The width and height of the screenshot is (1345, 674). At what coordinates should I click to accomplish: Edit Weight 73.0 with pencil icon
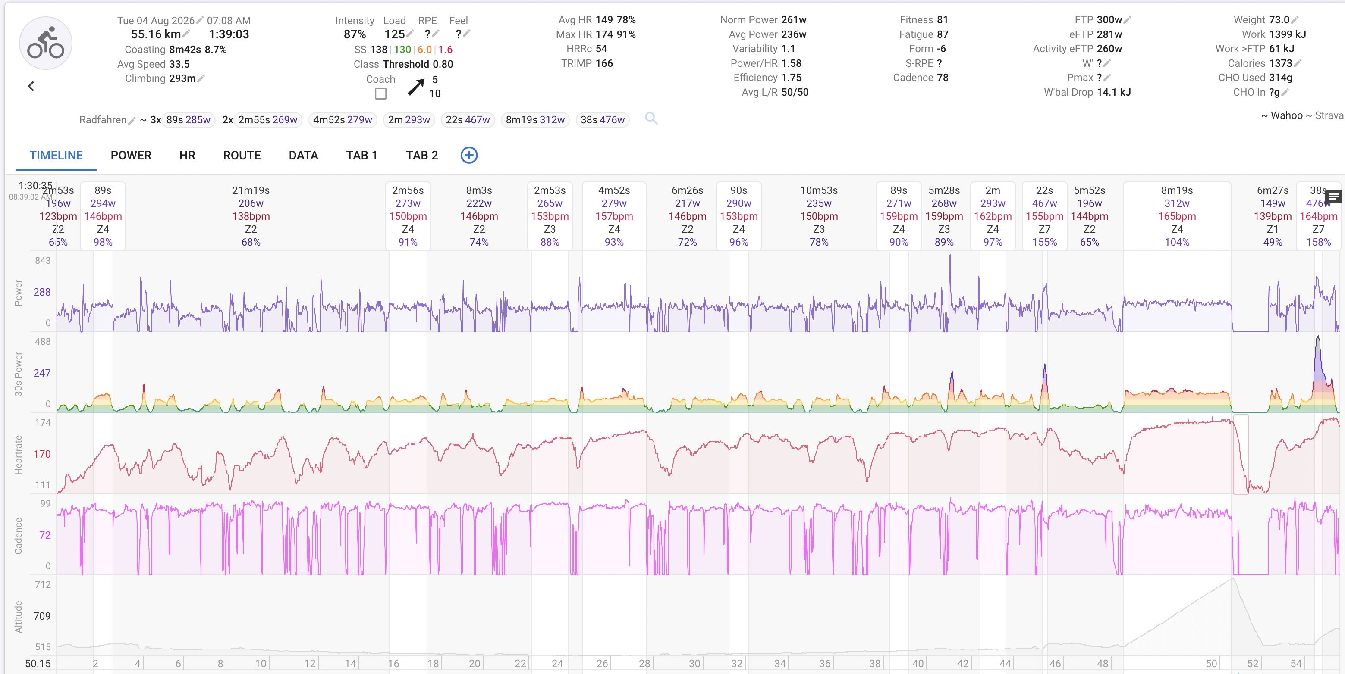1295,20
